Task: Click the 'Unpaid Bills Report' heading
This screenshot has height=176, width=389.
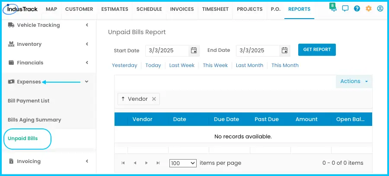Action: click(x=137, y=32)
